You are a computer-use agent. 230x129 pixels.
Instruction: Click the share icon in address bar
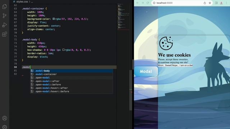(x=204, y=3)
